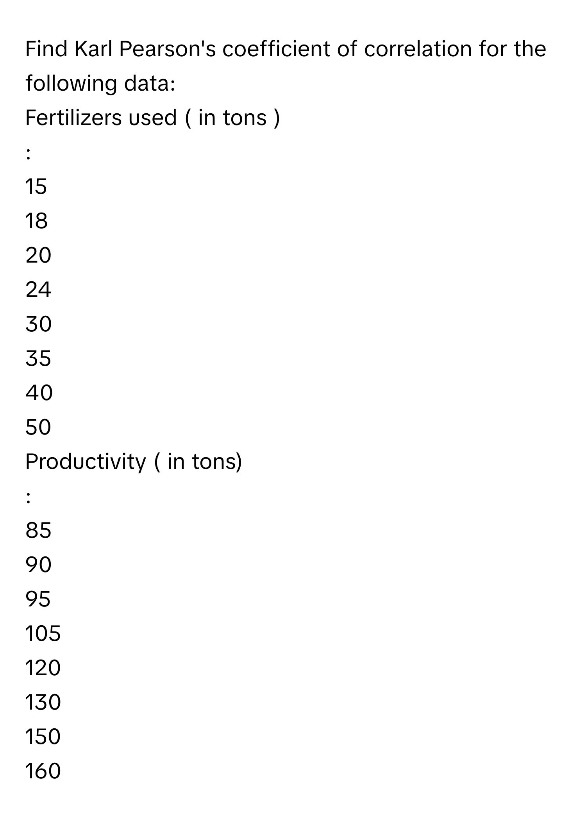Click the productivity value 120
The width and height of the screenshot is (586, 819).
(x=43, y=668)
